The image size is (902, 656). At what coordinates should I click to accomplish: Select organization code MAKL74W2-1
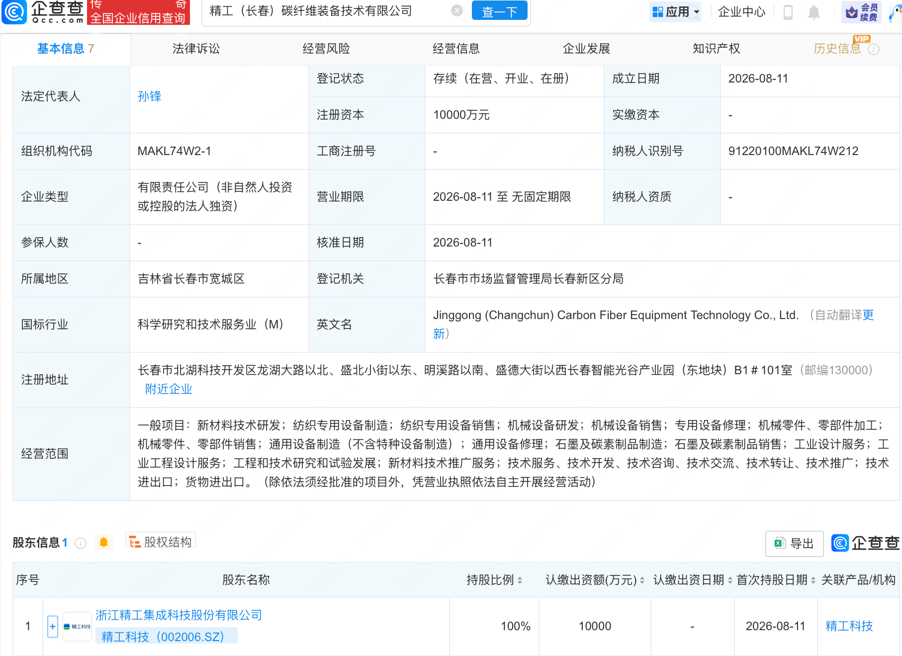point(174,151)
